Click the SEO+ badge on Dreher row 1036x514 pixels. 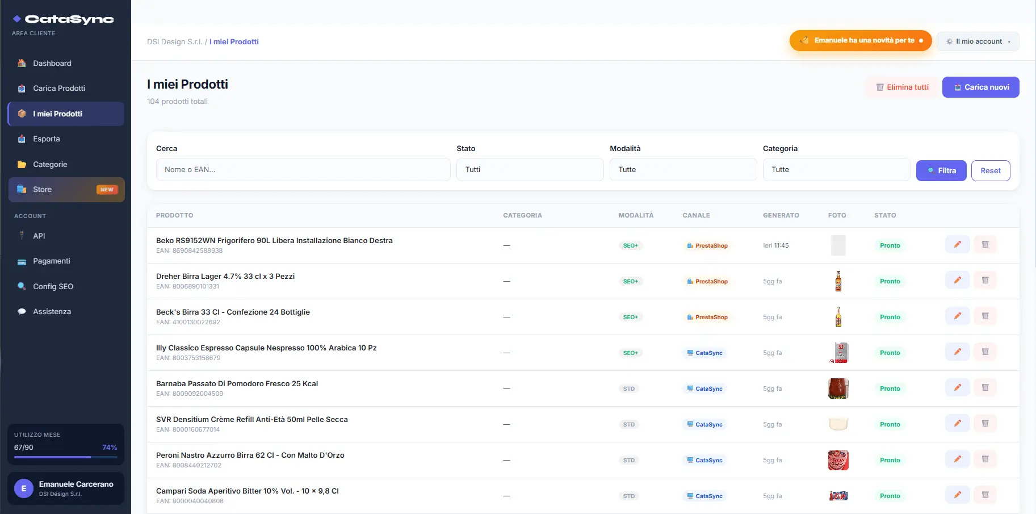tap(631, 282)
